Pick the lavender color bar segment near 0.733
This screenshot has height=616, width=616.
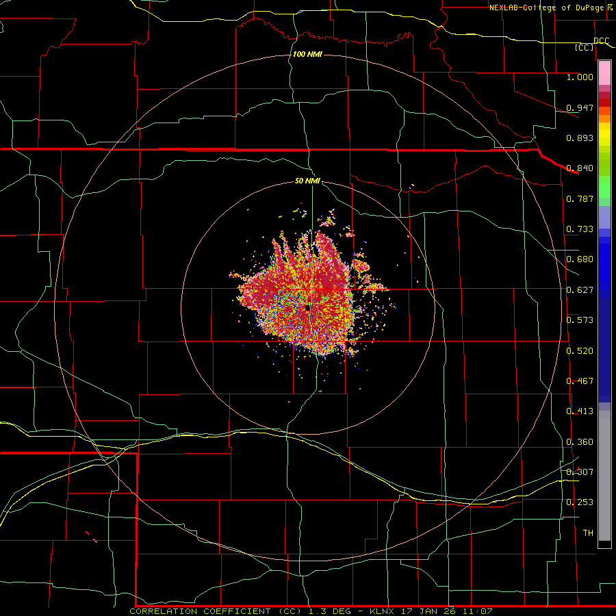(604, 217)
